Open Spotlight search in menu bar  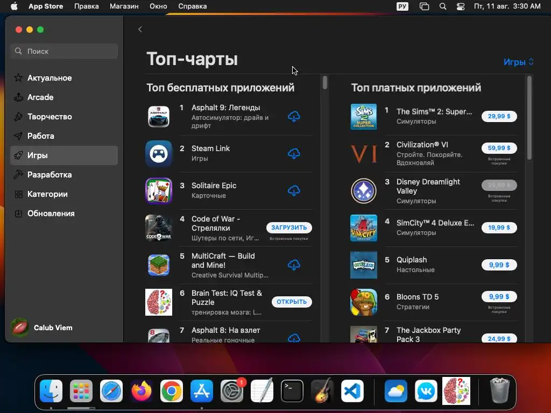(x=443, y=6)
